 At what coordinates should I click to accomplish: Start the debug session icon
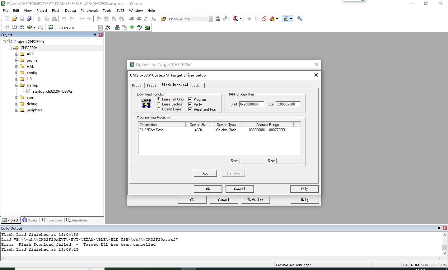coord(235,19)
